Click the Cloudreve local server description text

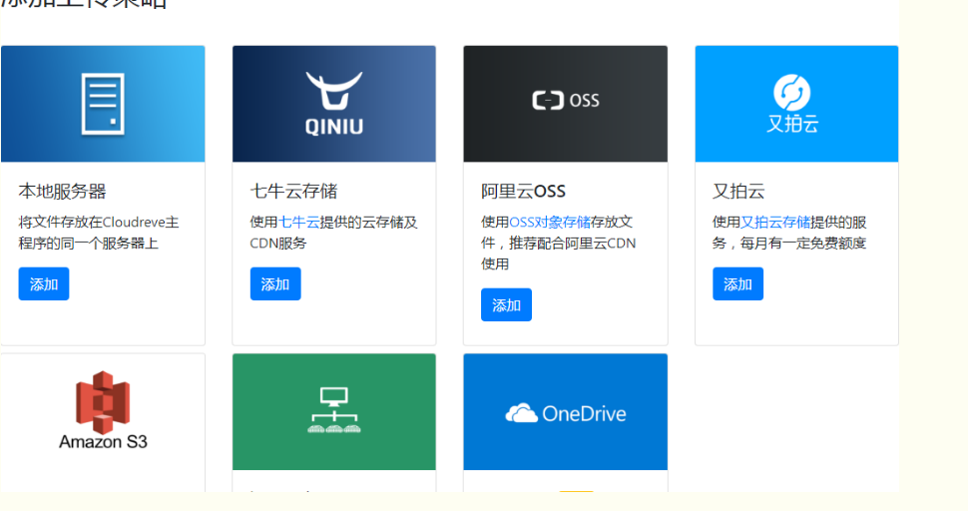[99, 233]
